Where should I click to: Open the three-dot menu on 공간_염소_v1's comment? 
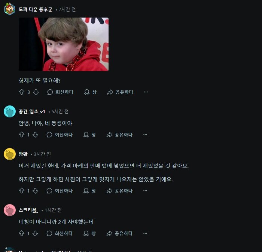(x=145, y=135)
